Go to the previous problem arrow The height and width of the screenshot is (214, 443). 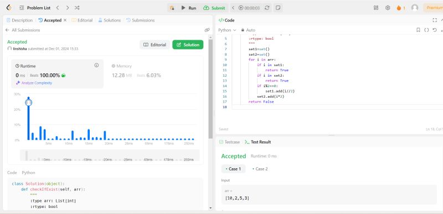pyautogui.click(x=58, y=8)
